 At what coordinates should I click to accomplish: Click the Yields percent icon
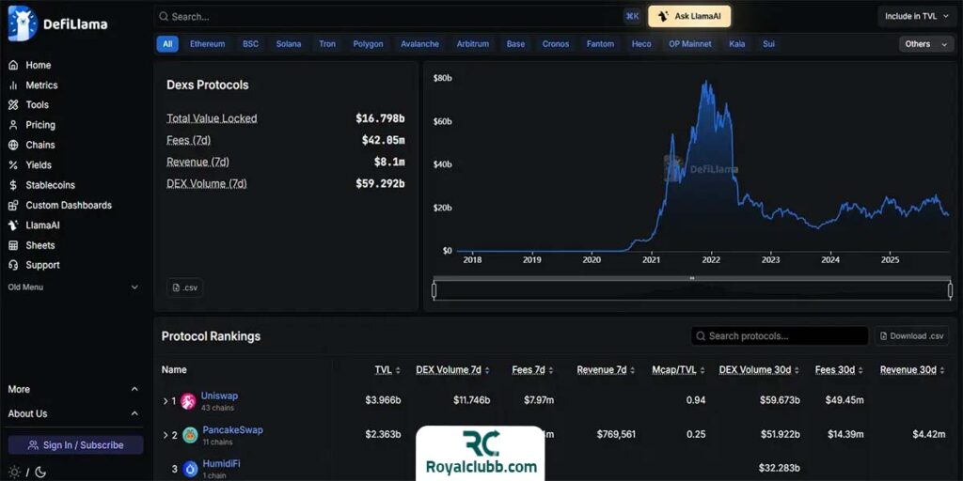13,165
